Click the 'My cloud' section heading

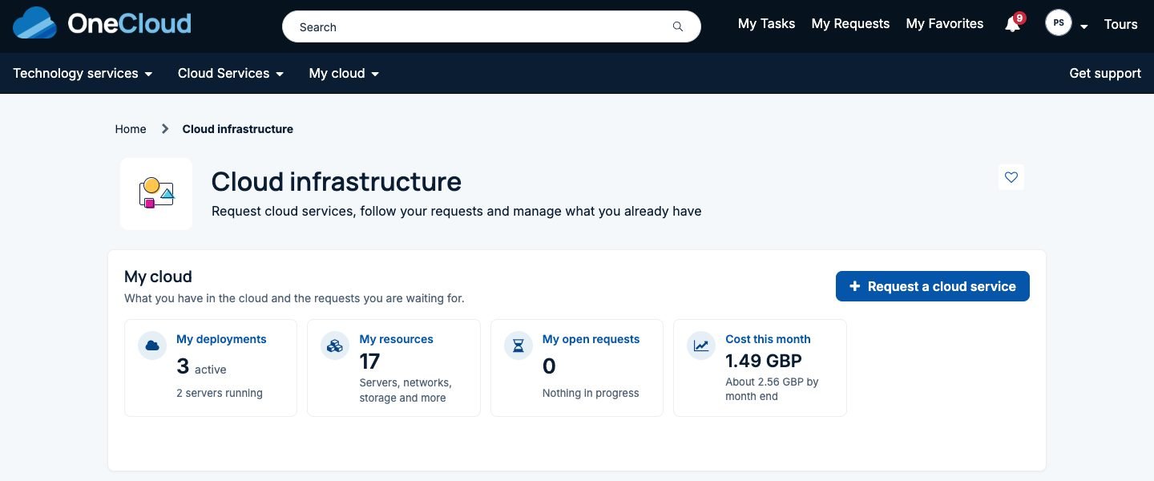pos(158,277)
